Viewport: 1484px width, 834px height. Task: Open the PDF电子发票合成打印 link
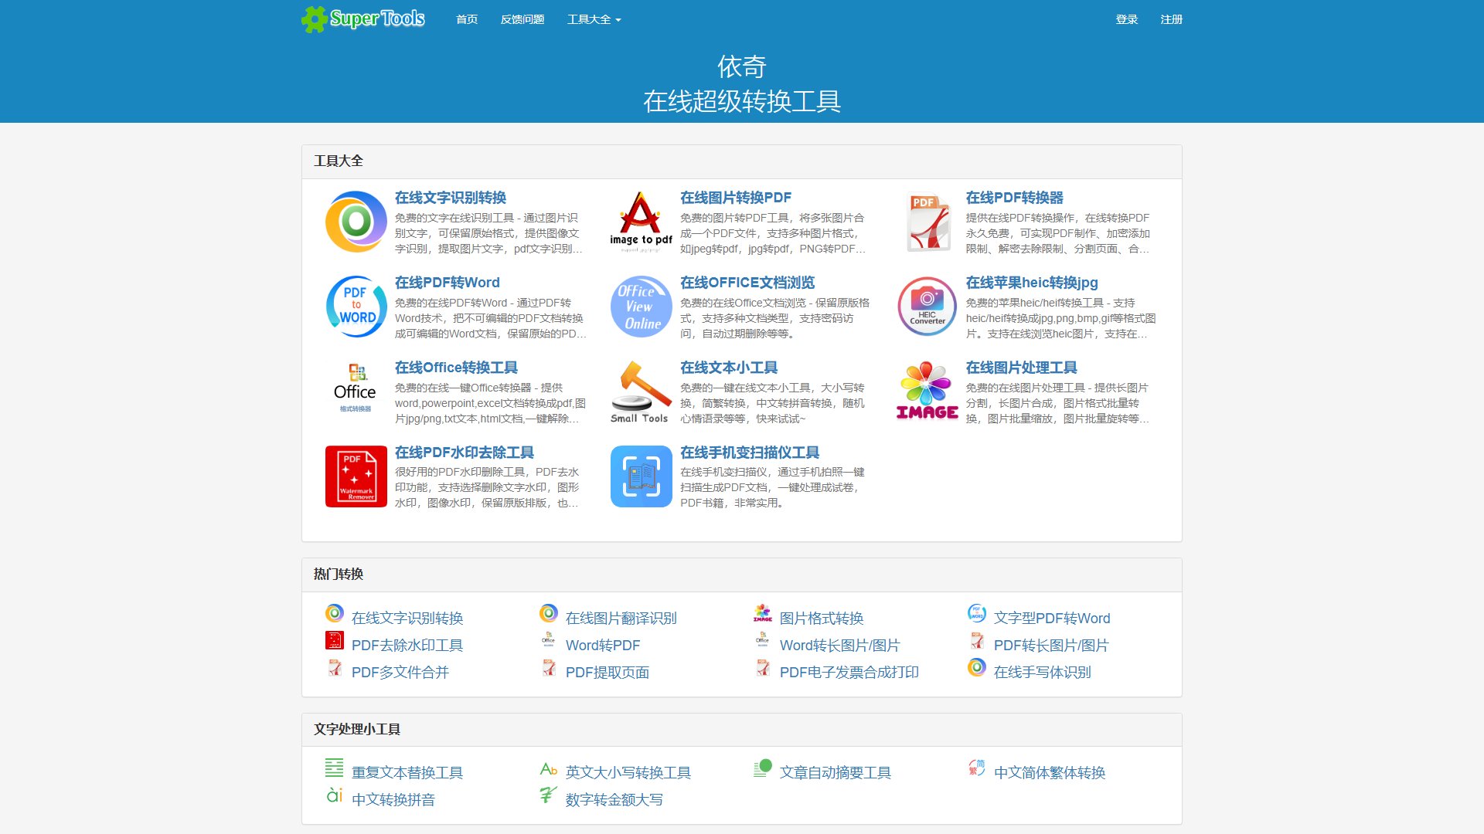click(849, 672)
